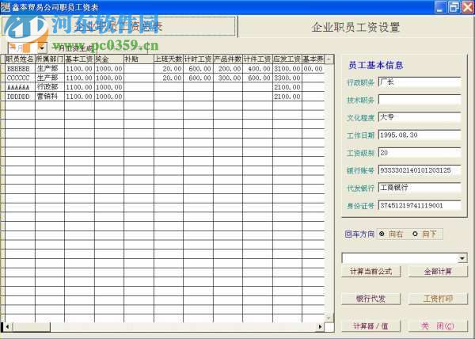This screenshot has height=339, width=475.
Task: Click the 产品件数 cell showing 300.00
Action: pos(228,78)
